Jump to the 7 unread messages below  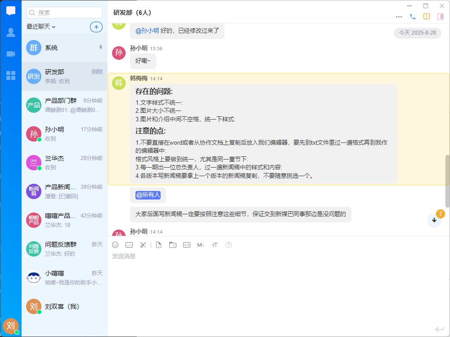434,220
